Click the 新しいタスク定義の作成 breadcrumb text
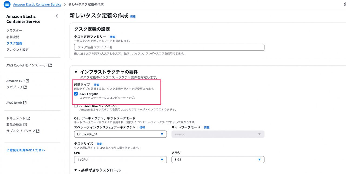This screenshot has height=174, width=346. [86, 5]
